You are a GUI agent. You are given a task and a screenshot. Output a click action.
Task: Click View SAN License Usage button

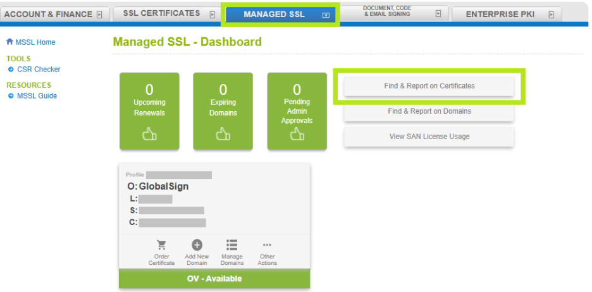(429, 137)
